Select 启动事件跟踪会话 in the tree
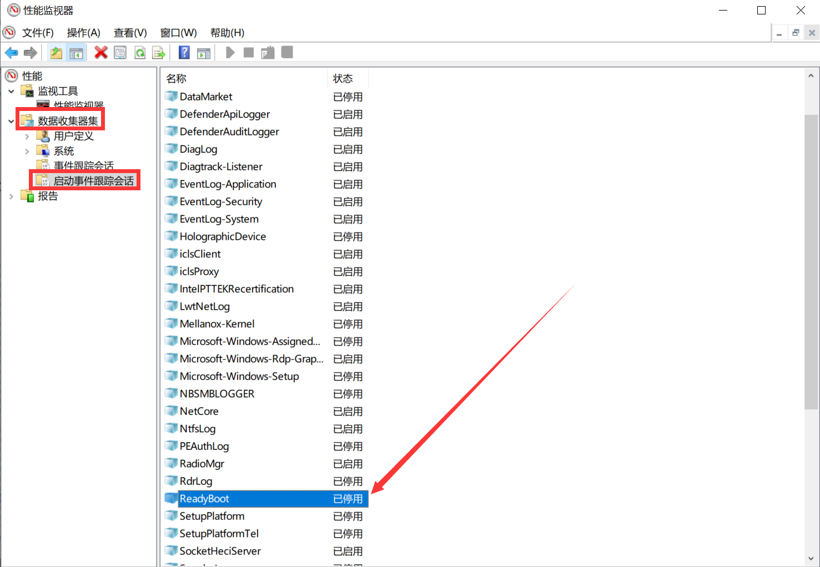Viewport: 820px width, 567px height. [x=93, y=181]
